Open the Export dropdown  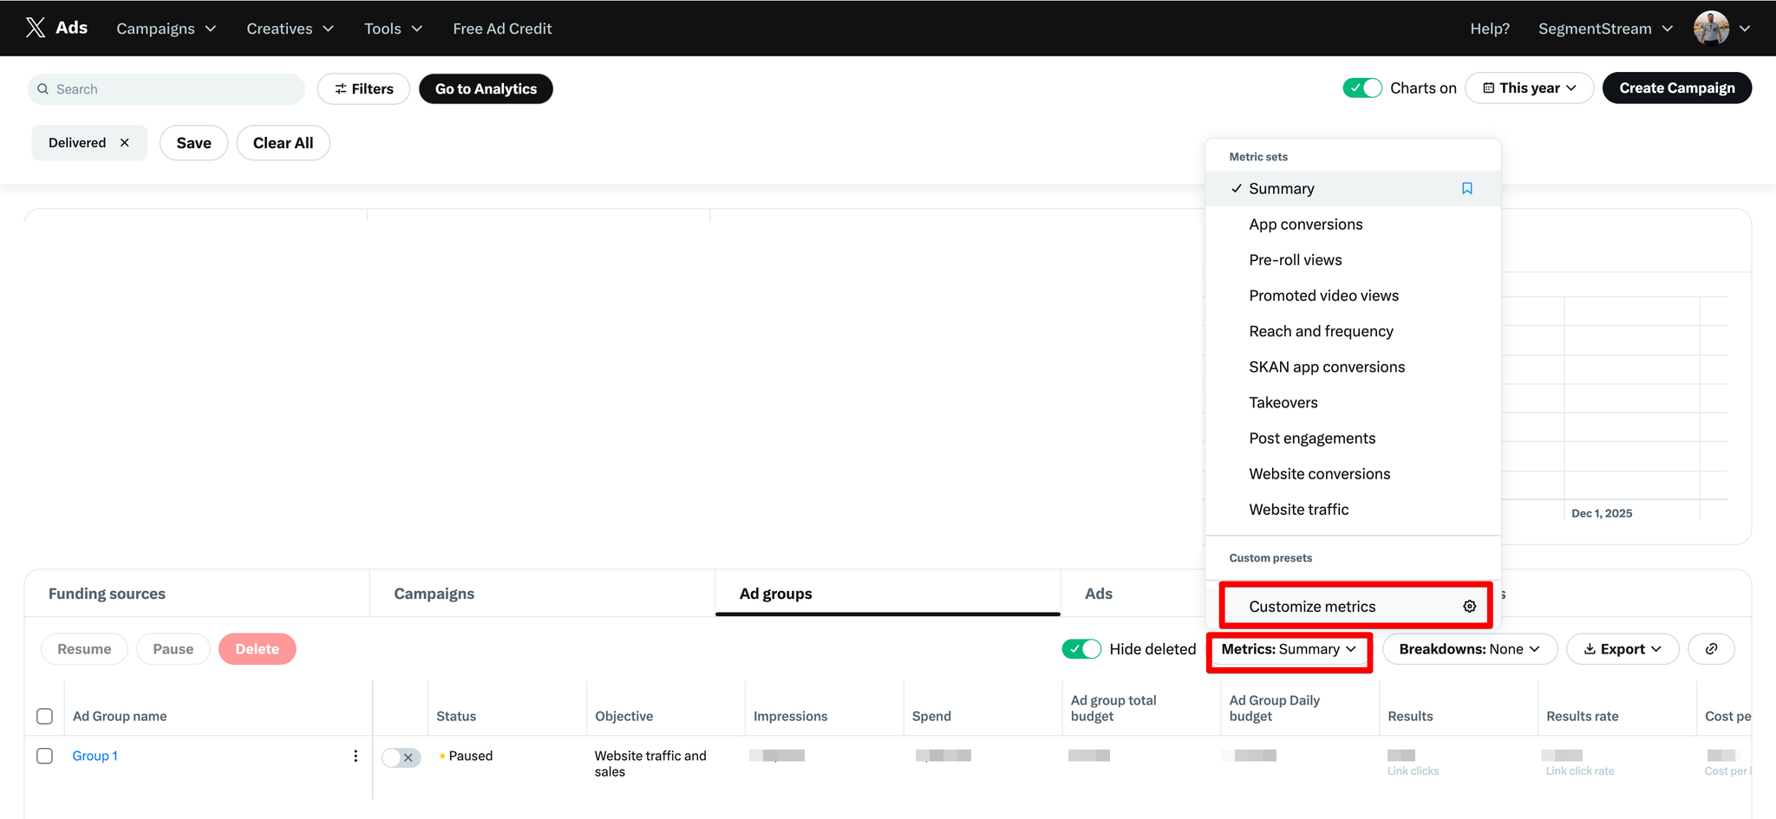click(1622, 649)
